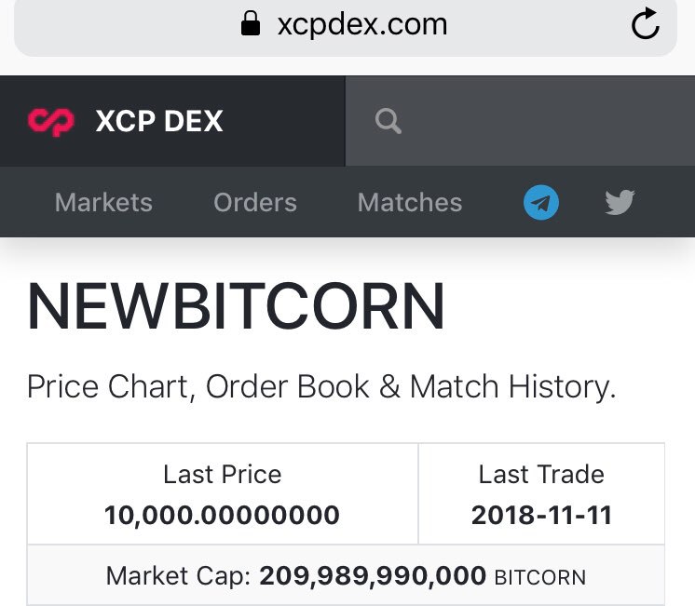The image size is (695, 606).
Task: Switch to the Matches page
Action: [x=410, y=202]
